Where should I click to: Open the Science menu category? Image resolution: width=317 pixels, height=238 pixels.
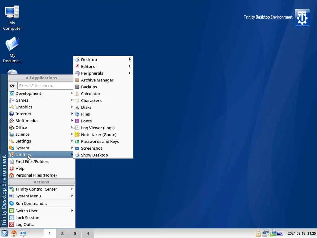[41, 134]
